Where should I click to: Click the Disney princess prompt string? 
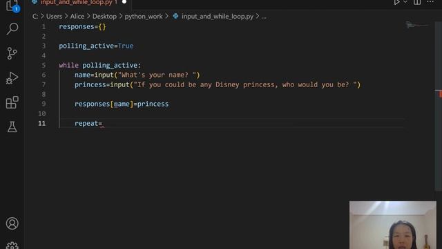coord(245,84)
